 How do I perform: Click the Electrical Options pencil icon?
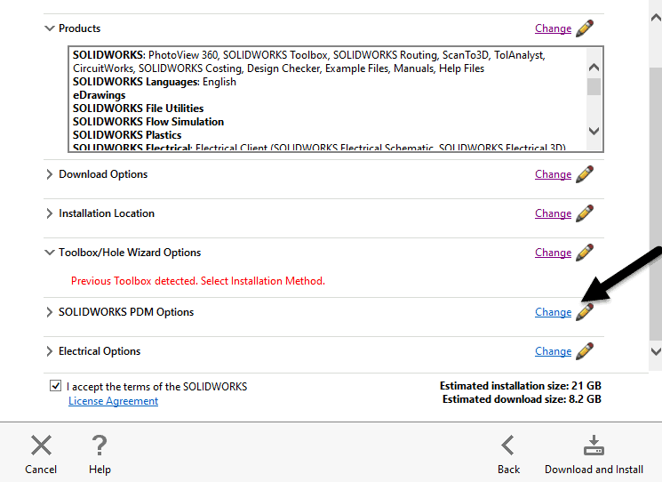tap(585, 350)
